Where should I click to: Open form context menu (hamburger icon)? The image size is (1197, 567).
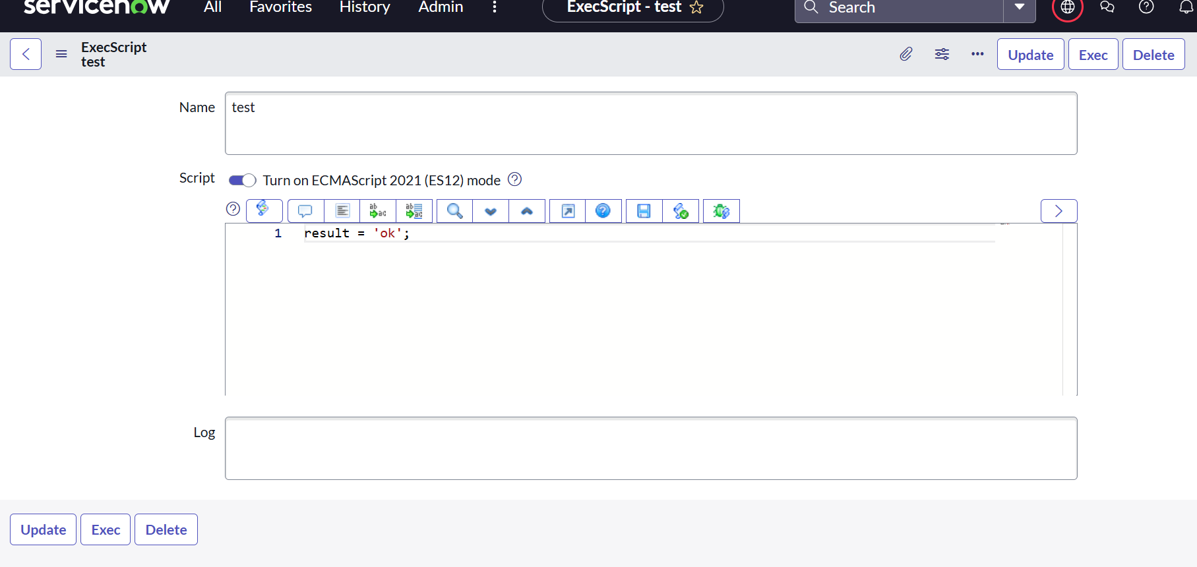click(61, 54)
